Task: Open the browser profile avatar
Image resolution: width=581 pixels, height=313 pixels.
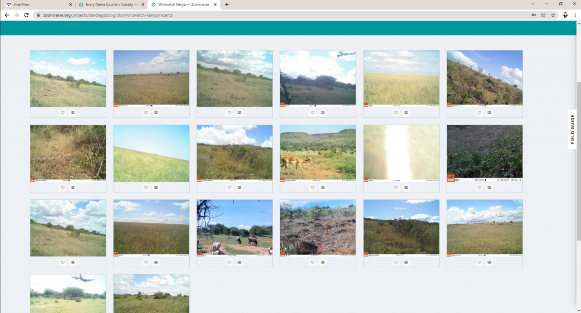Action: tap(565, 15)
